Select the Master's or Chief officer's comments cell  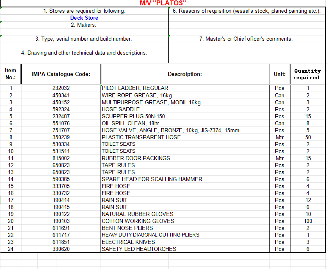(x=246, y=39)
